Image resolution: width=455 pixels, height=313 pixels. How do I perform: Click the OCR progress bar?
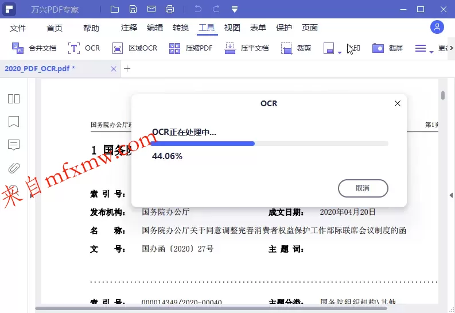pyautogui.click(x=269, y=144)
